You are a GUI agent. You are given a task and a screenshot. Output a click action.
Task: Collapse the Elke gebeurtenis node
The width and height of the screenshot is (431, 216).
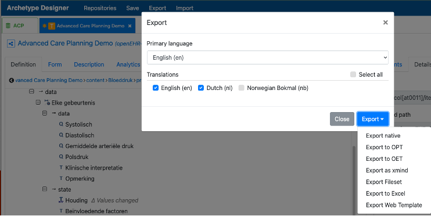(x=38, y=103)
